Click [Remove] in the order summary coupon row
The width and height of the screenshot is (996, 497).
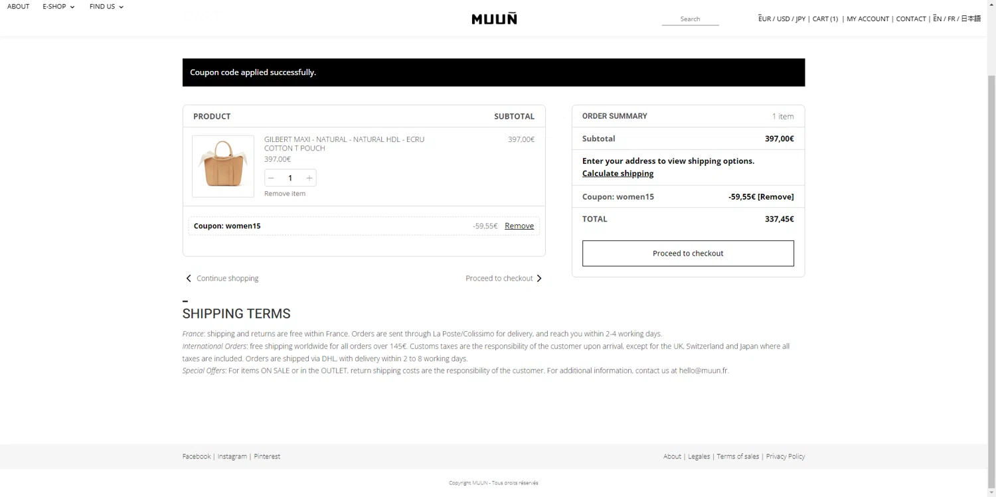pos(776,196)
